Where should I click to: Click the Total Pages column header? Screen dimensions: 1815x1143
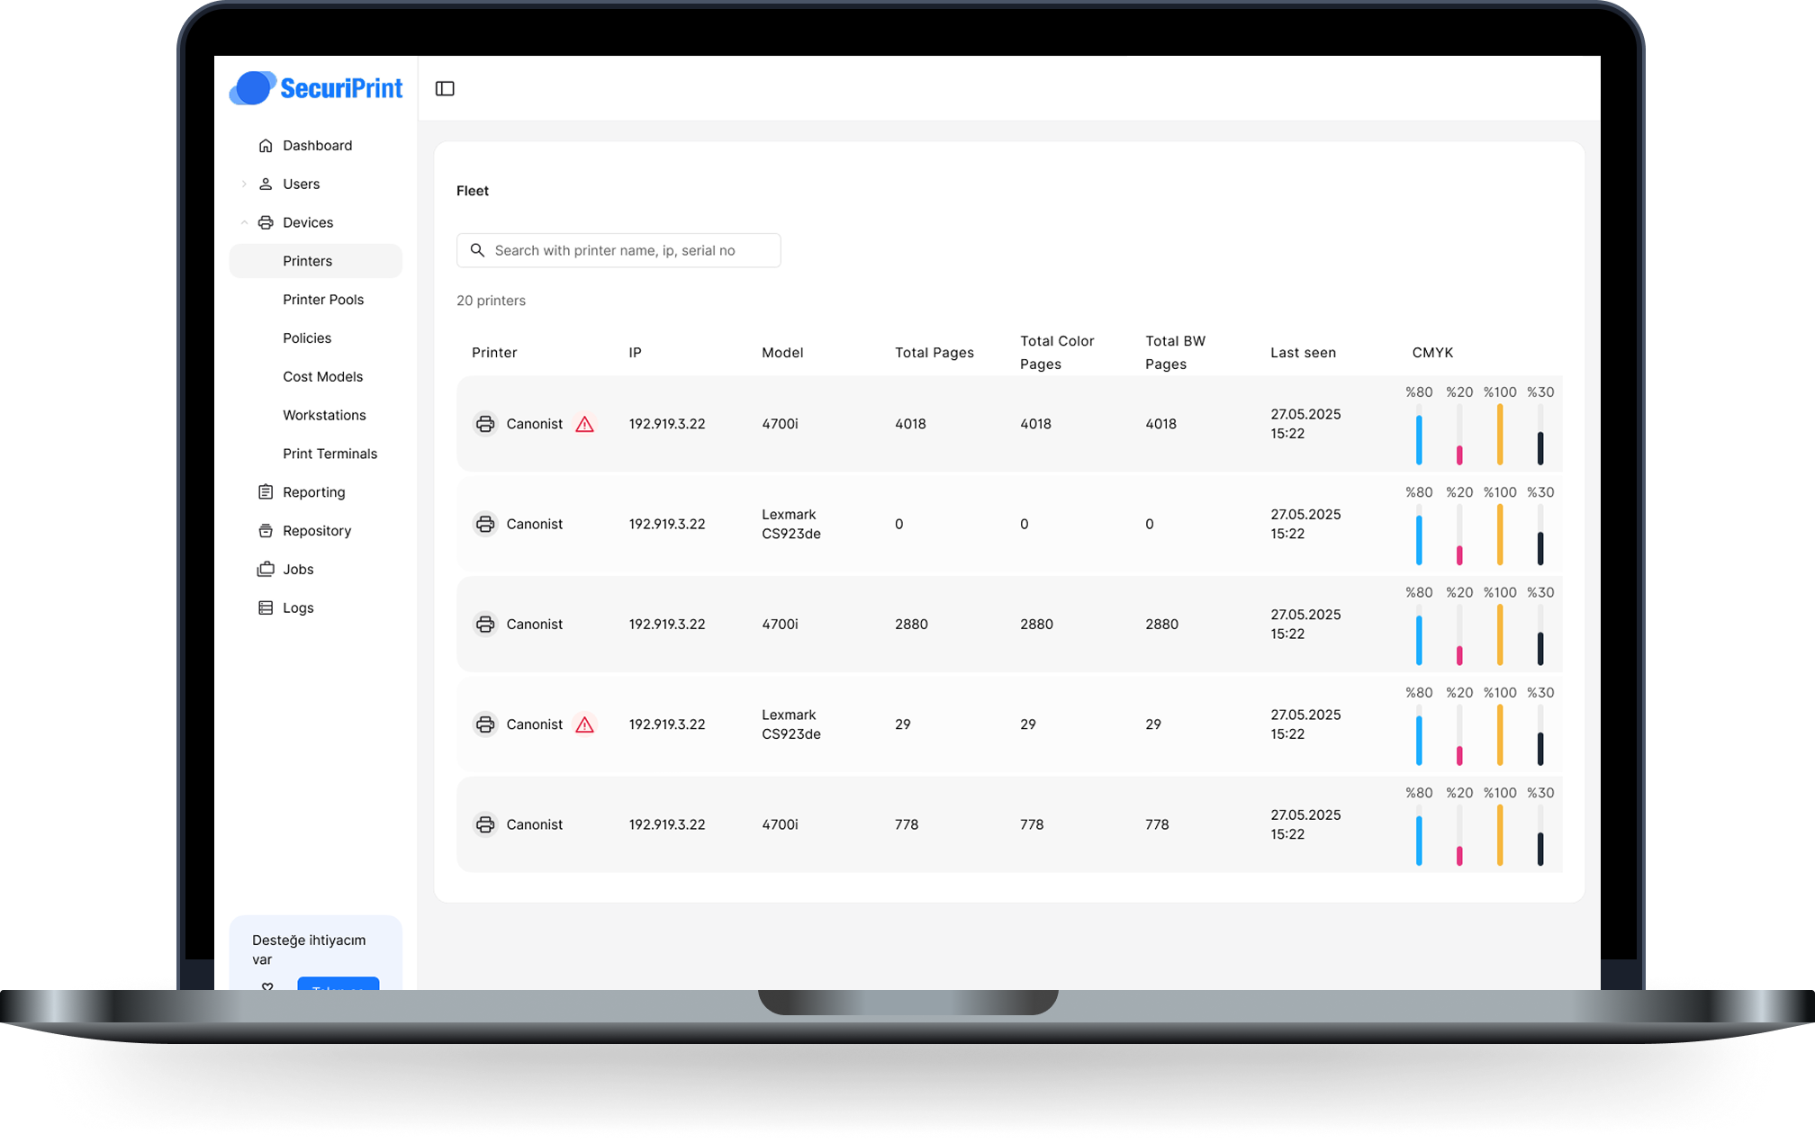click(934, 353)
